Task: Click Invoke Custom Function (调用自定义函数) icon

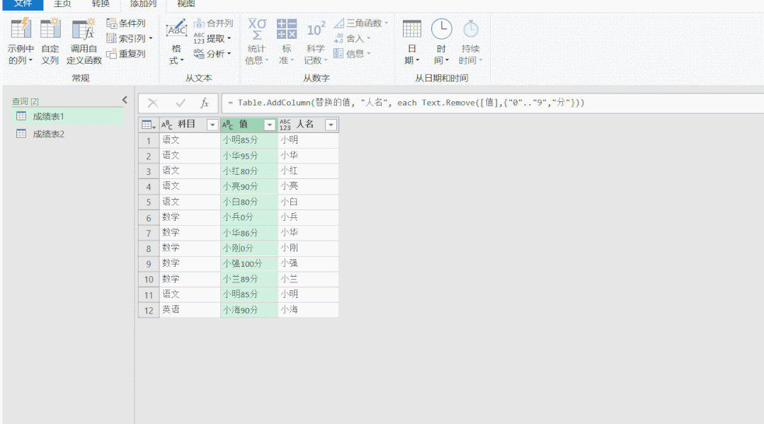Action: tap(84, 29)
